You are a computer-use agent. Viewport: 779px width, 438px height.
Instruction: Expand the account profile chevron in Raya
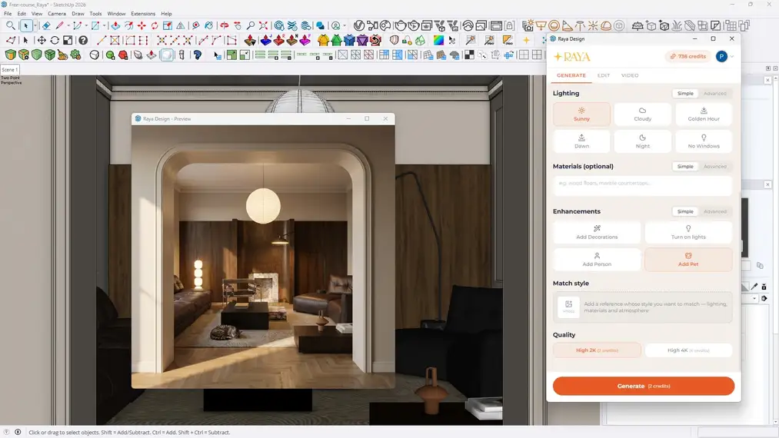click(x=732, y=57)
